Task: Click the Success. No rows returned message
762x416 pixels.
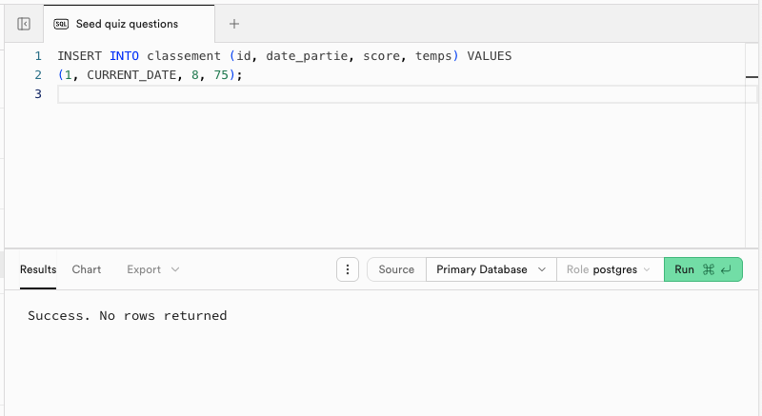Action: pyautogui.click(x=128, y=315)
